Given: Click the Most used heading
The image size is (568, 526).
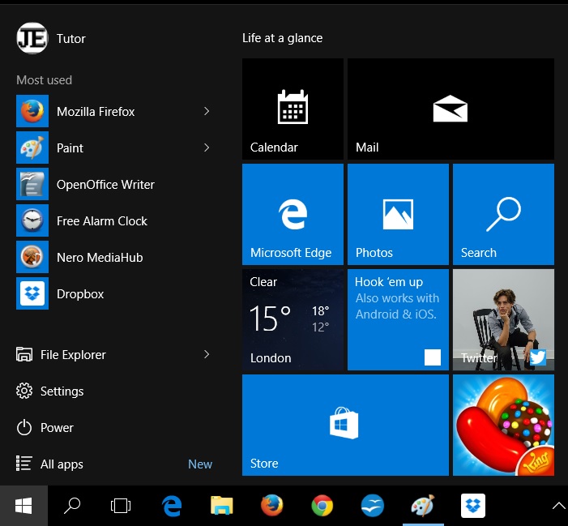Looking at the screenshot, I should point(45,80).
